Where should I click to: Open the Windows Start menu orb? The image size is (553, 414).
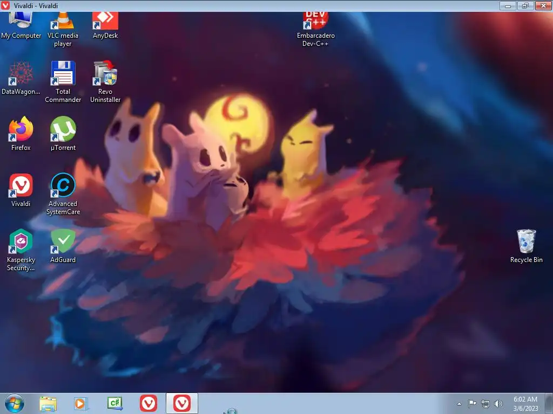[15, 403]
